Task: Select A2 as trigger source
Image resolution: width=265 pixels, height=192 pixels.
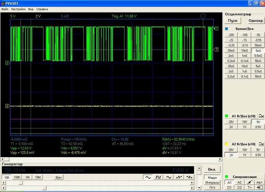Action: click(x=239, y=182)
